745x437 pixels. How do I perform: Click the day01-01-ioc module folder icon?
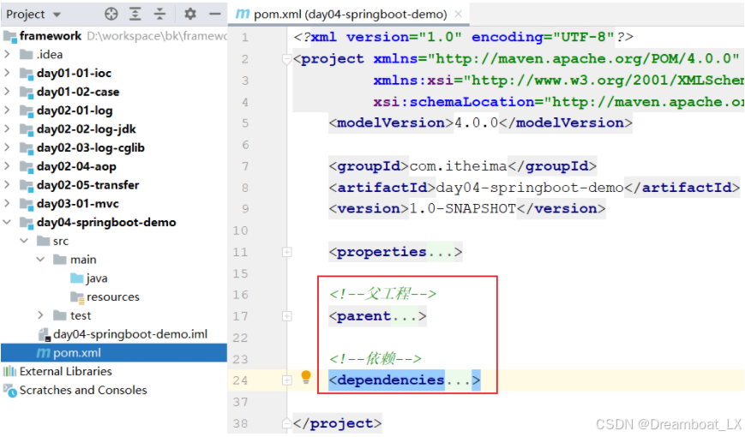pyautogui.click(x=26, y=73)
